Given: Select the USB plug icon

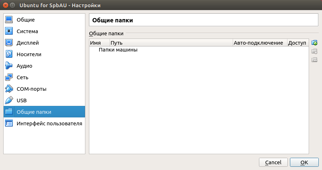Looking at the screenshot, I should pos(9,100).
